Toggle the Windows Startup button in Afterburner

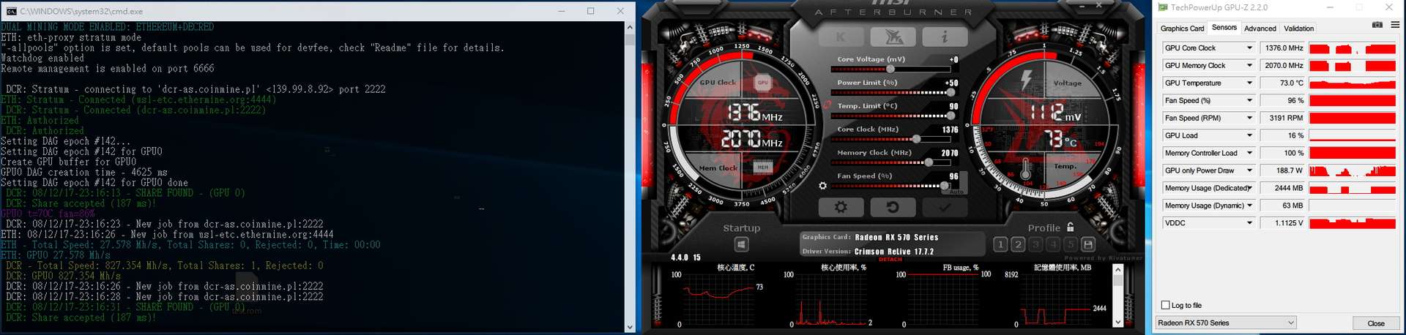[x=741, y=244]
